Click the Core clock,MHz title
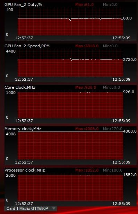 click(20, 87)
